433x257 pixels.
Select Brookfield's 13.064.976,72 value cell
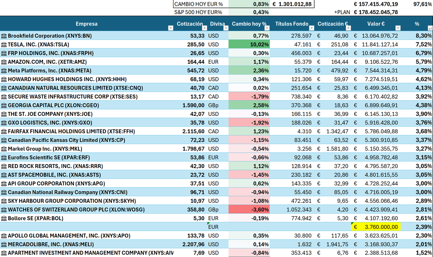click(x=376, y=36)
